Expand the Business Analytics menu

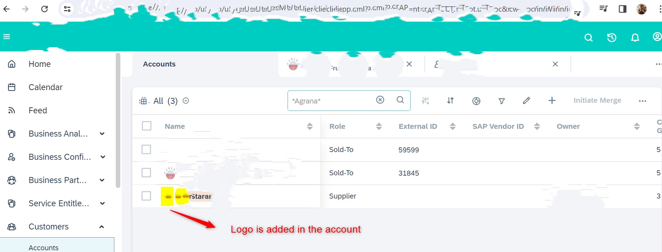point(102,134)
